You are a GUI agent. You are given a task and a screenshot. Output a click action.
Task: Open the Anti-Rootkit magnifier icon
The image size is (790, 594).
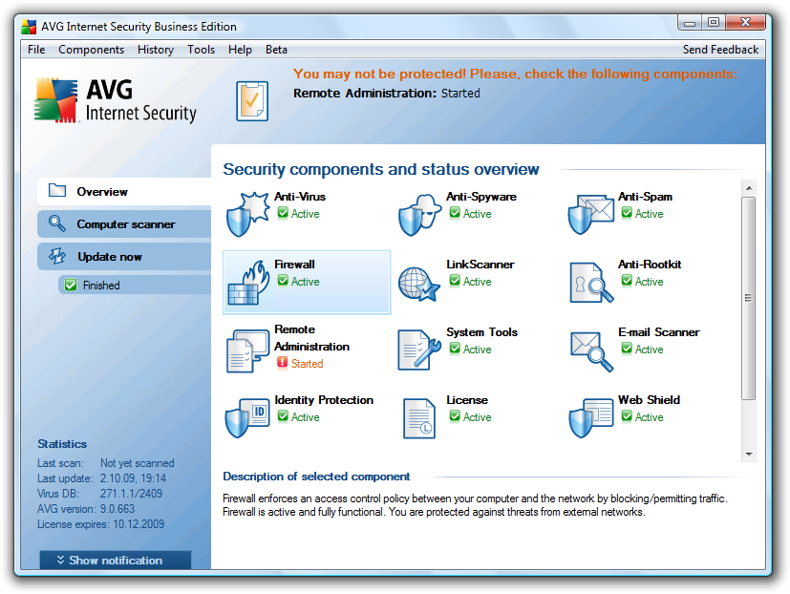click(x=591, y=282)
